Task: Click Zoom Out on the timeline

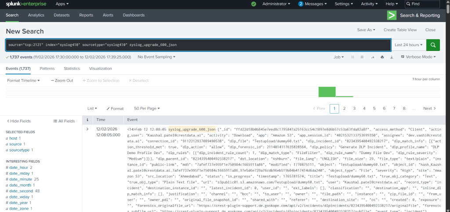Action: click(x=62, y=80)
